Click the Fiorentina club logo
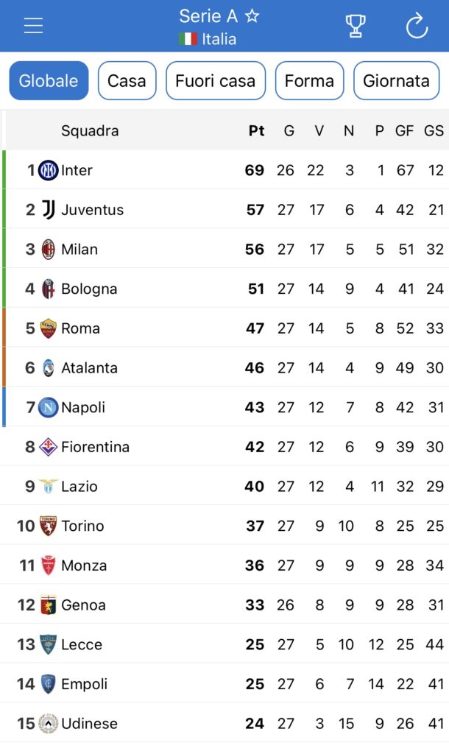The width and height of the screenshot is (449, 754). pyautogui.click(x=48, y=447)
